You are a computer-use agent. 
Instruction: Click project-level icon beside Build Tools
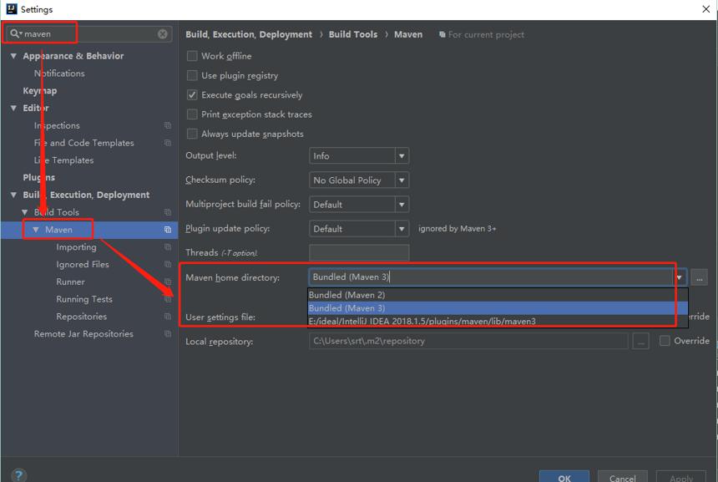168,212
